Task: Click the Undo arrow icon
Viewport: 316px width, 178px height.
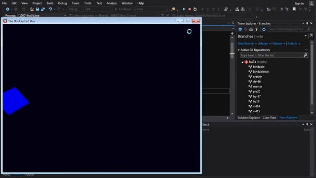Action: point(50,9)
